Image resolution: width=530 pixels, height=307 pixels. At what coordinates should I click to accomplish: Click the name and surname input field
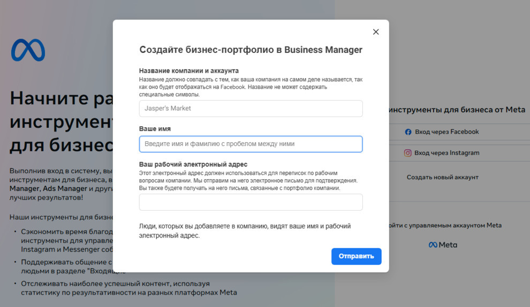pyautogui.click(x=251, y=144)
